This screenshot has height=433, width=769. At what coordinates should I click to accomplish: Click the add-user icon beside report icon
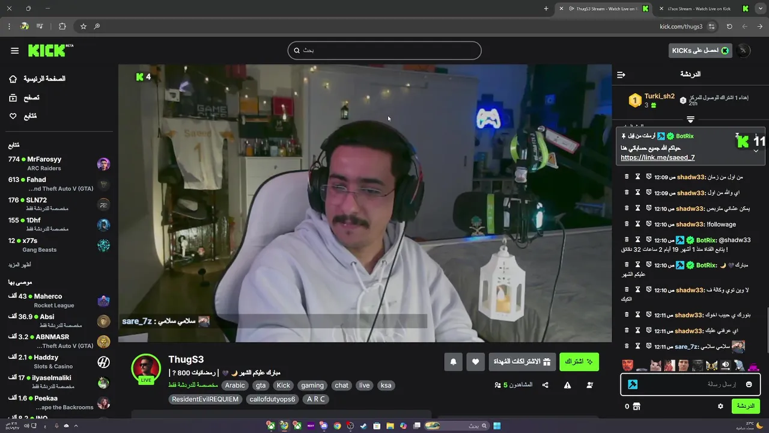tap(589, 385)
